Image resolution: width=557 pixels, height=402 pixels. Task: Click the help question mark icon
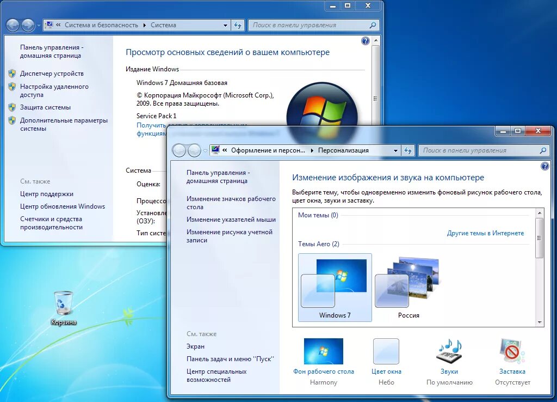[x=544, y=167]
